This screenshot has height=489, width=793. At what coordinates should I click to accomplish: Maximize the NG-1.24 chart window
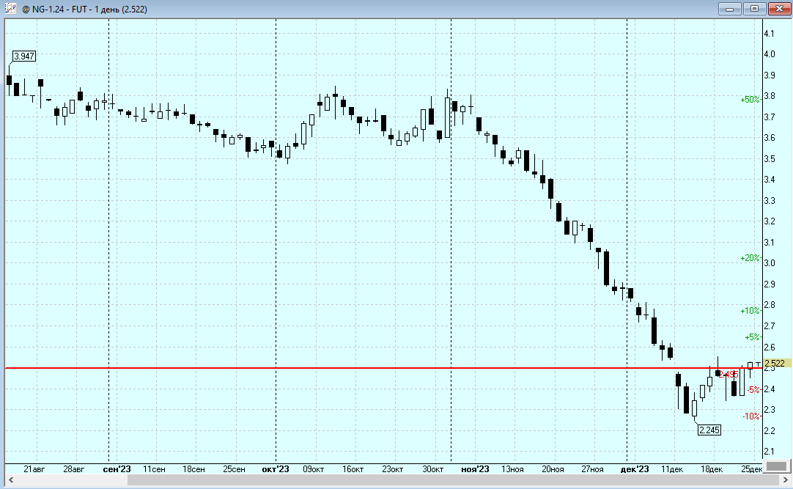754,9
